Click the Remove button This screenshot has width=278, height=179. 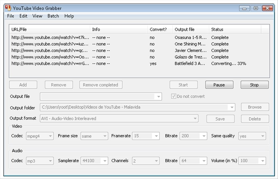click(59, 85)
